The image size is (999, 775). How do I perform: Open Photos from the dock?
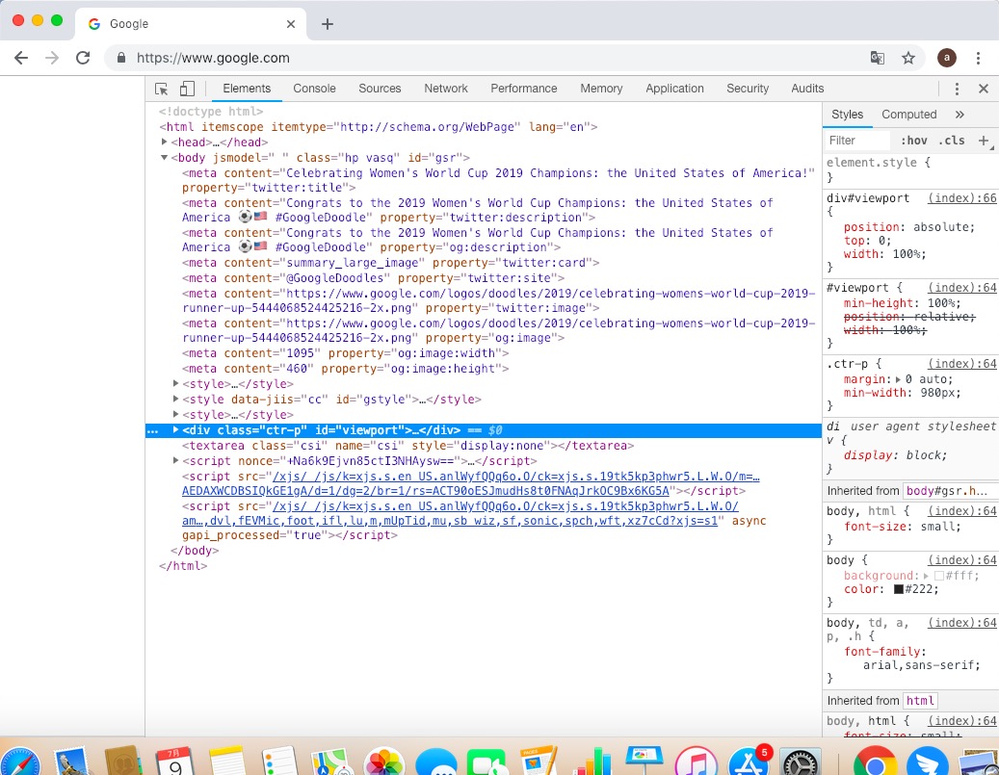383,761
